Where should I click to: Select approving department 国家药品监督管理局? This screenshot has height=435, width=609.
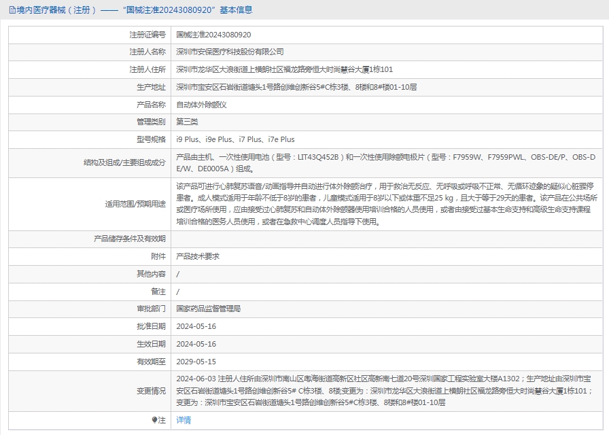[209, 309]
